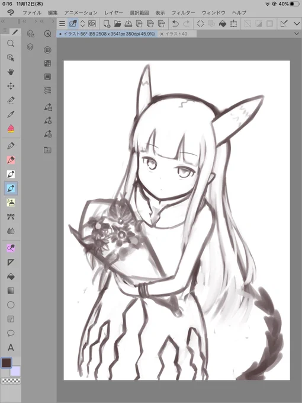The height and width of the screenshot is (403, 302).
Task: Open the Tool Property pen-with-gear icon
Action: (x=48, y=120)
